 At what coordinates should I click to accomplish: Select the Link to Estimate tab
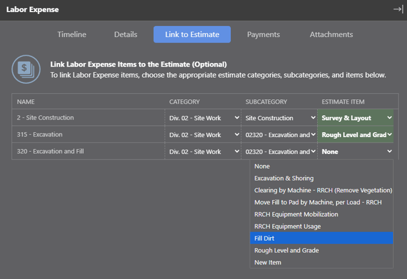[x=192, y=35]
